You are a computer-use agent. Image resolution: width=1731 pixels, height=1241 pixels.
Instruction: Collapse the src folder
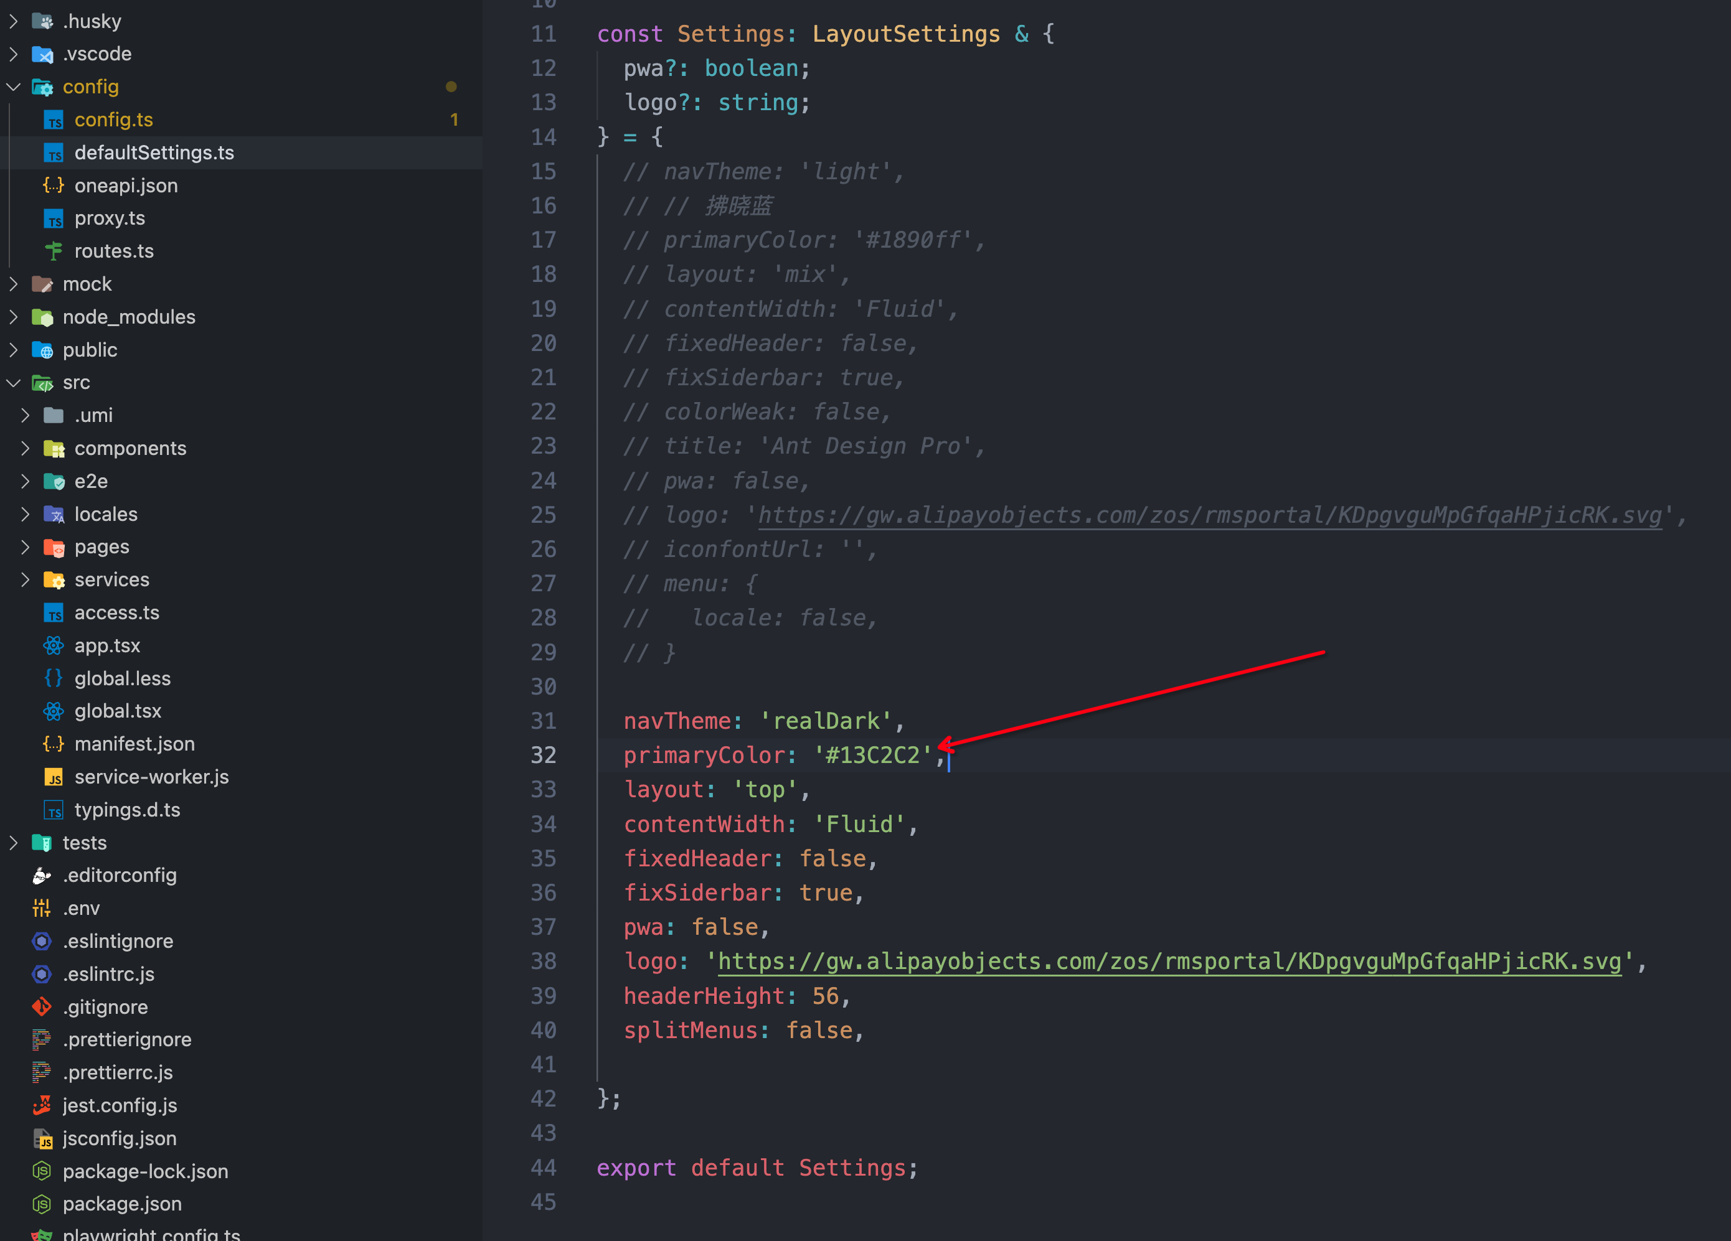point(13,382)
